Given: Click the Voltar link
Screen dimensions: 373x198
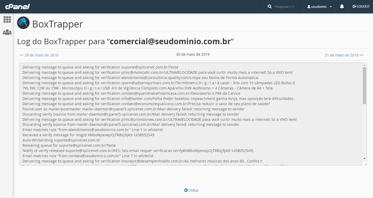Looking at the screenshot, I should point(191,190).
